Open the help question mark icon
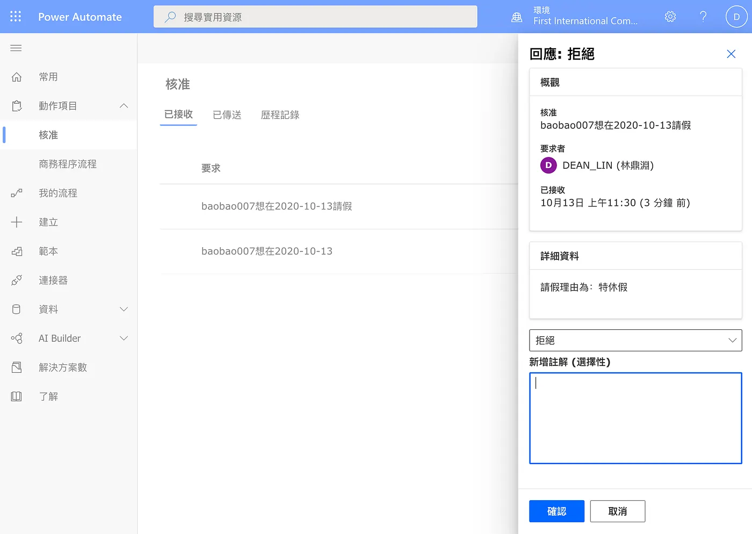752x534 pixels. pyautogui.click(x=703, y=17)
